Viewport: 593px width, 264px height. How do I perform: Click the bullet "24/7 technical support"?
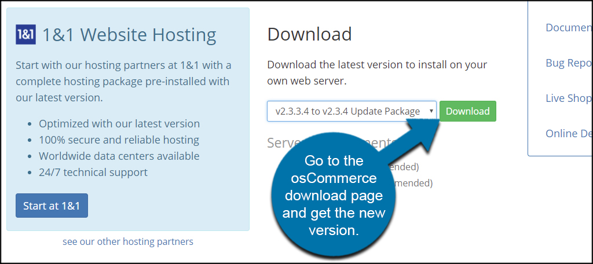coord(93,173)
